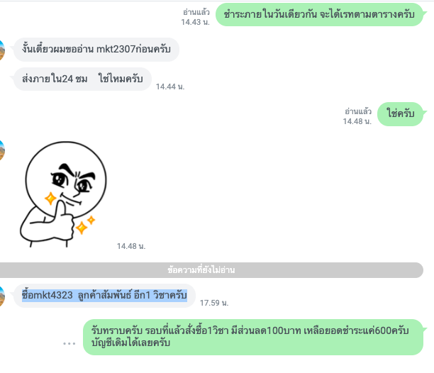Click the 14.44 น. timestamp

(170, 87)
